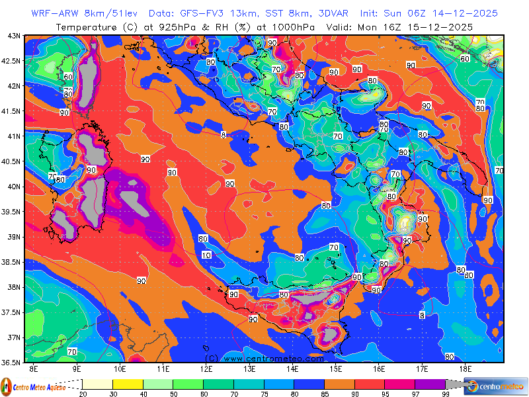The image size is (529, 397).
Task: Open the www.centrometeo.com watermark link
Action: pyautogui.click(x=264, y=358)
